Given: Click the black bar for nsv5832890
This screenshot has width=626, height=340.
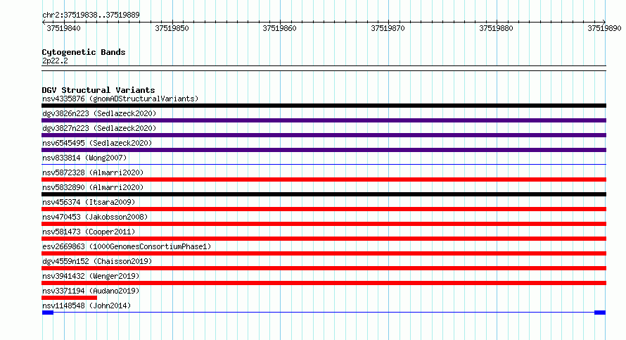Looking at the screenshot, I should pos(324,194).
